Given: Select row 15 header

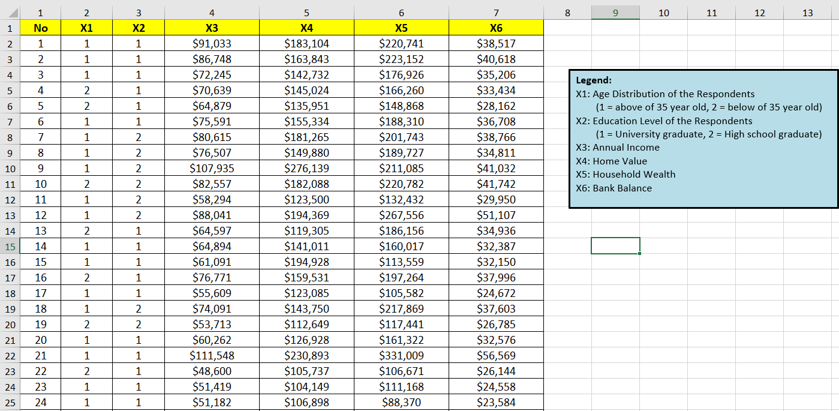Looking at the screenshot, I should 10,246.
